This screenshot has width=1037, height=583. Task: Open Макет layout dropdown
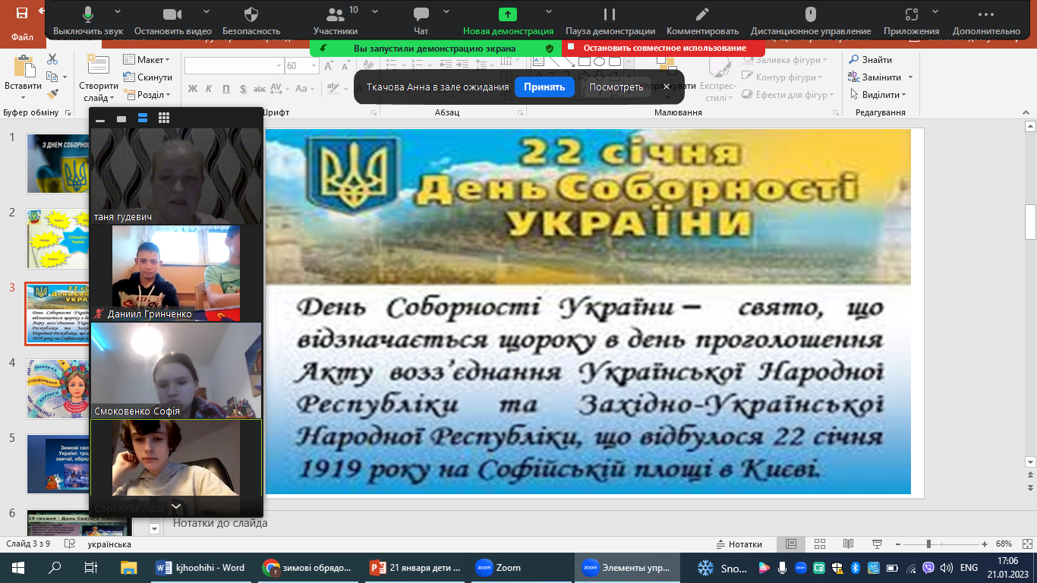147,59
